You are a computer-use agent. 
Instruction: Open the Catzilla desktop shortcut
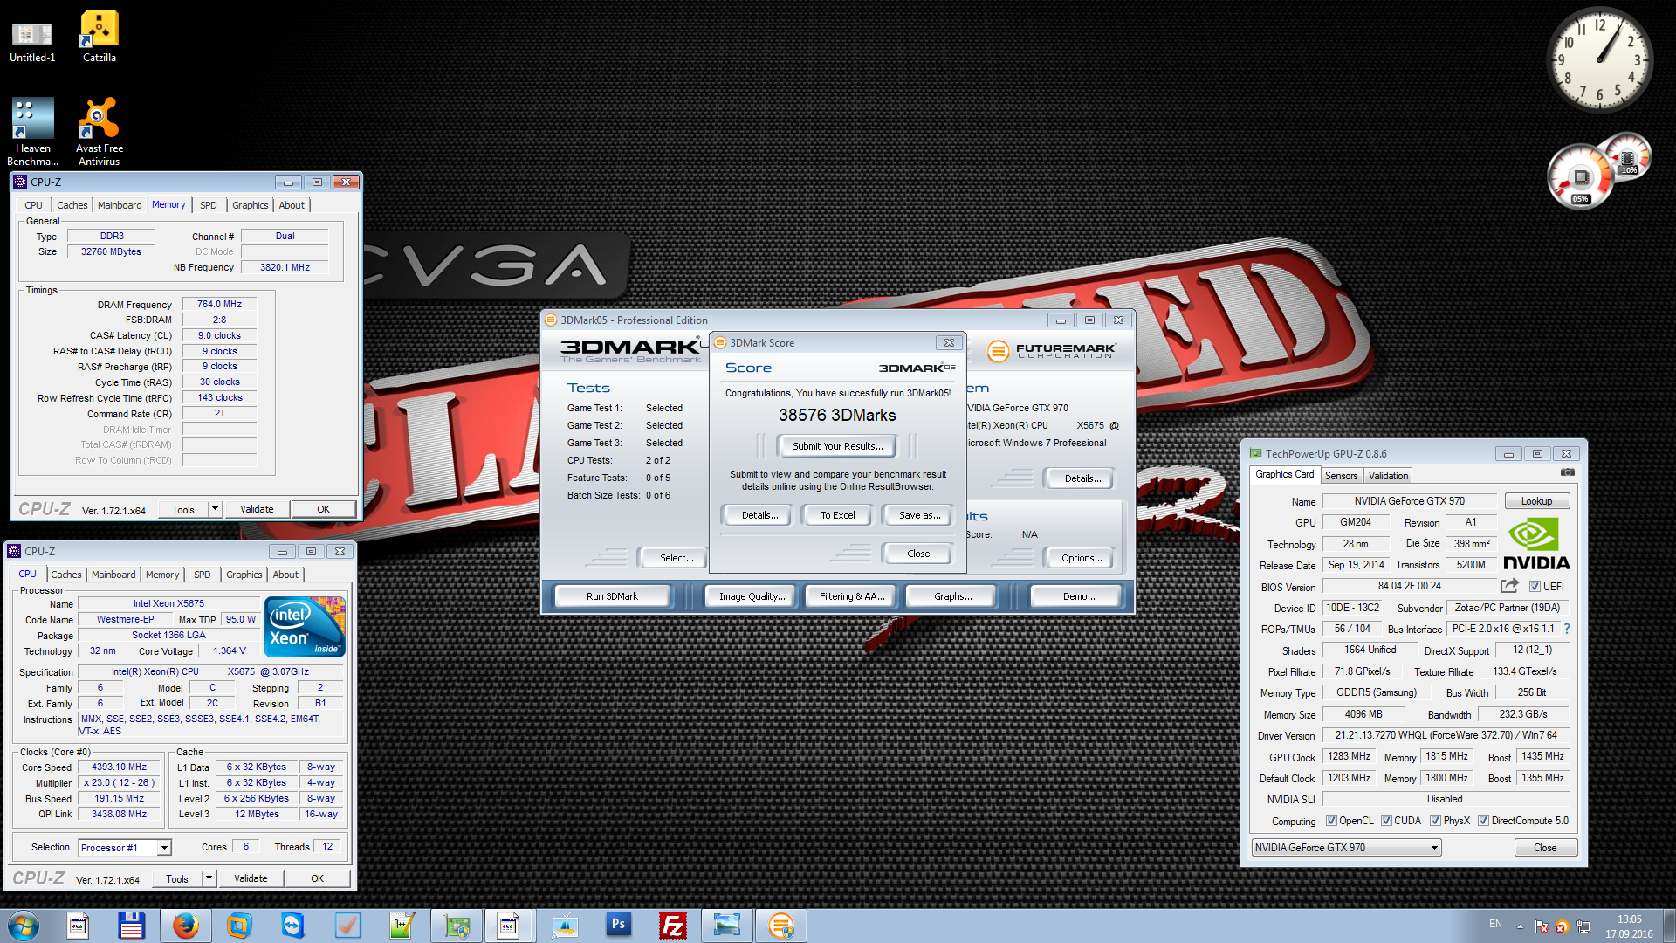[x=99, y=37]
